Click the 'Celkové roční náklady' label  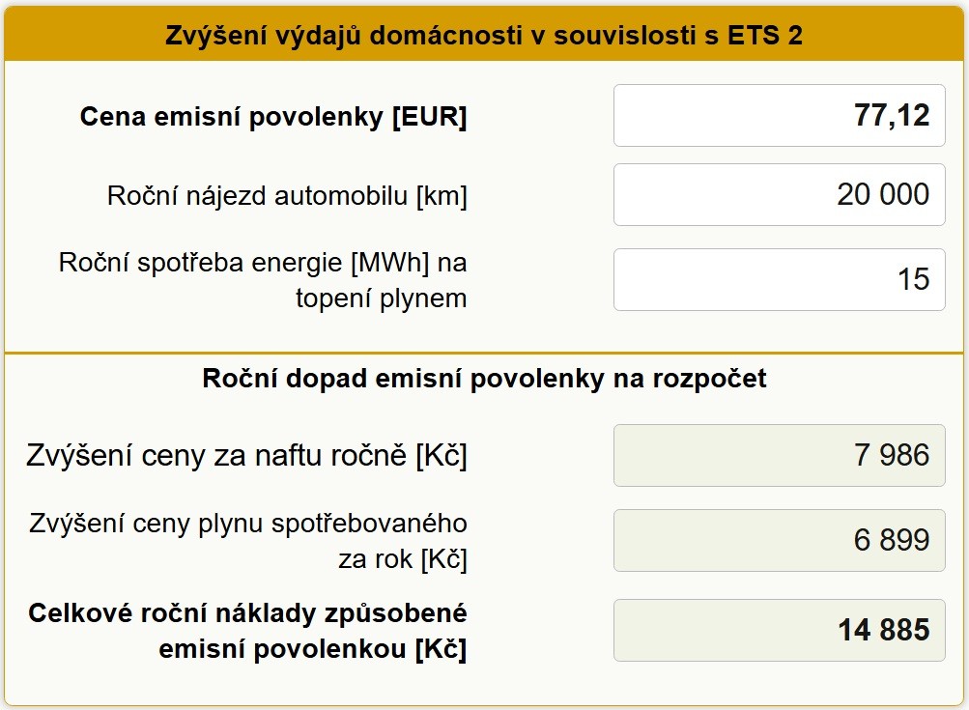(x=247, y=612)
